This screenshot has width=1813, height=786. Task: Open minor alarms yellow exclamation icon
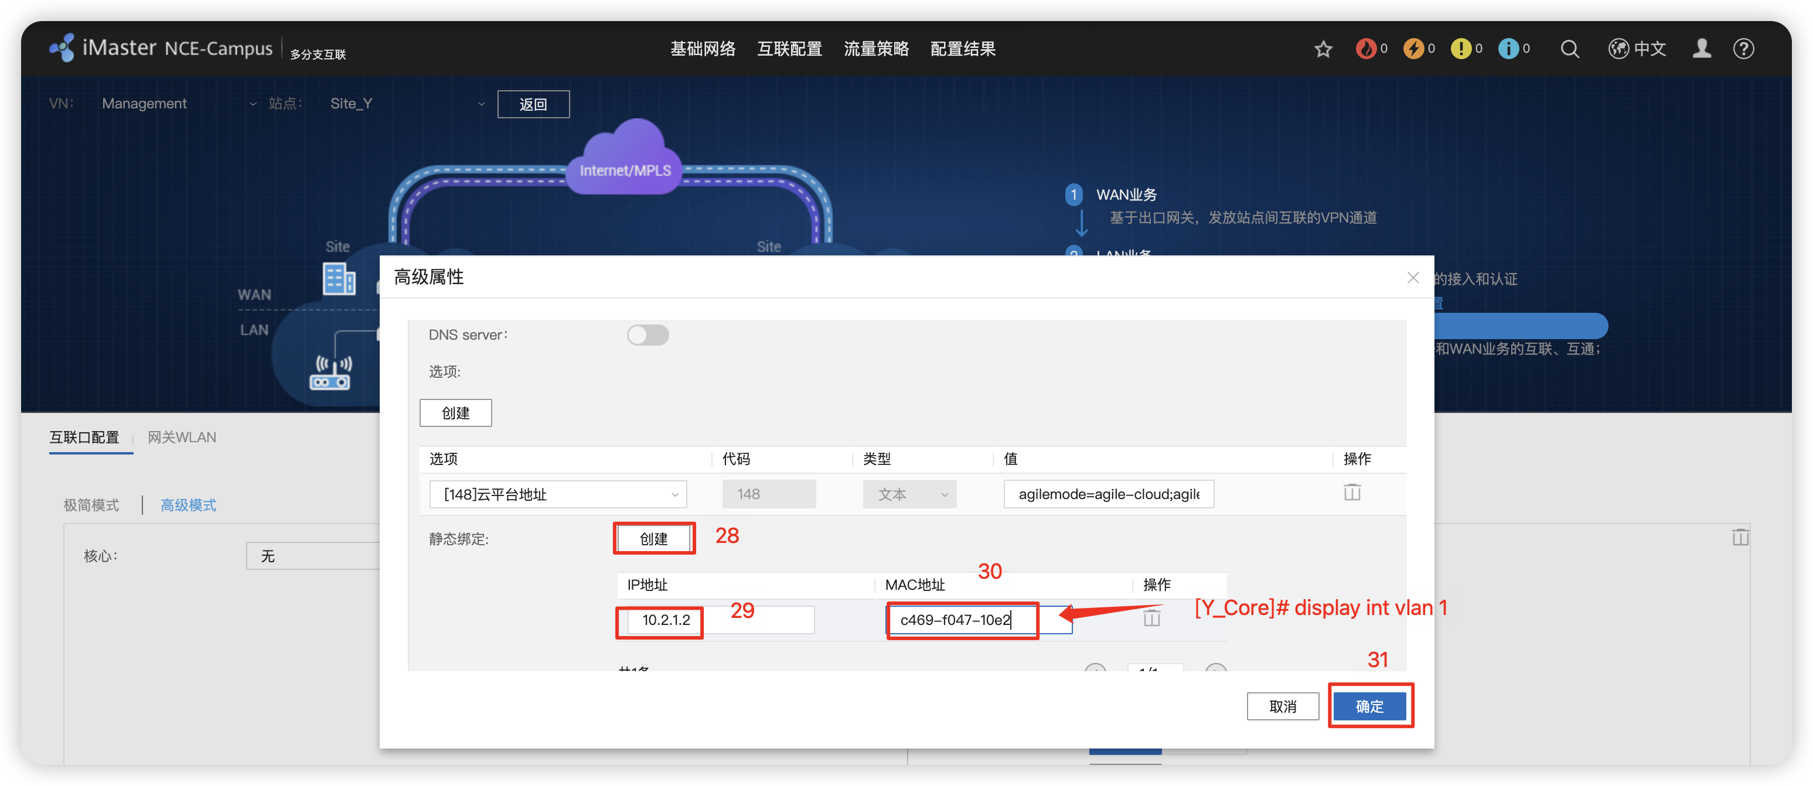click(x=1460, y=49)
